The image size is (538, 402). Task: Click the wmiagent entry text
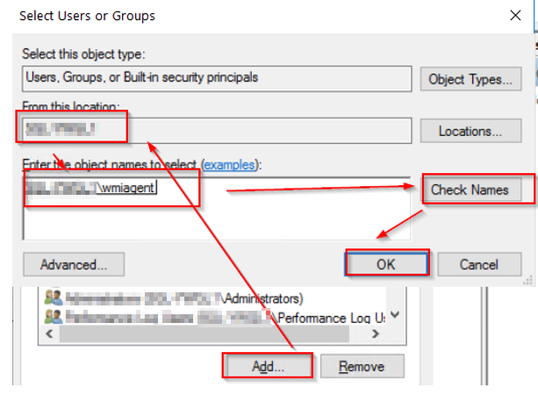128,188
